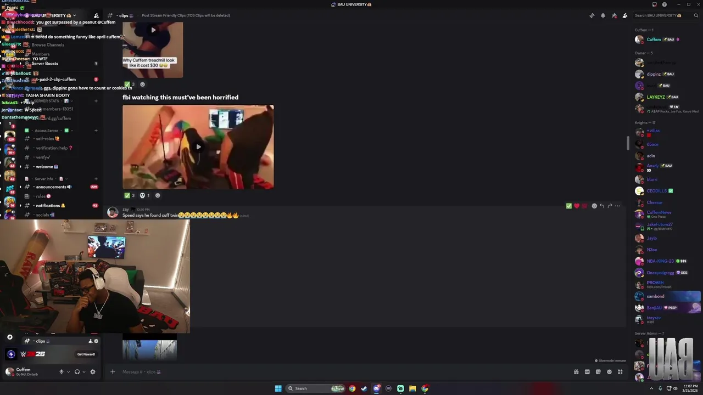Deafen with the headphones button
This screenshot has width=703, height=395.
pyautogui.click(x=77, y=372)
